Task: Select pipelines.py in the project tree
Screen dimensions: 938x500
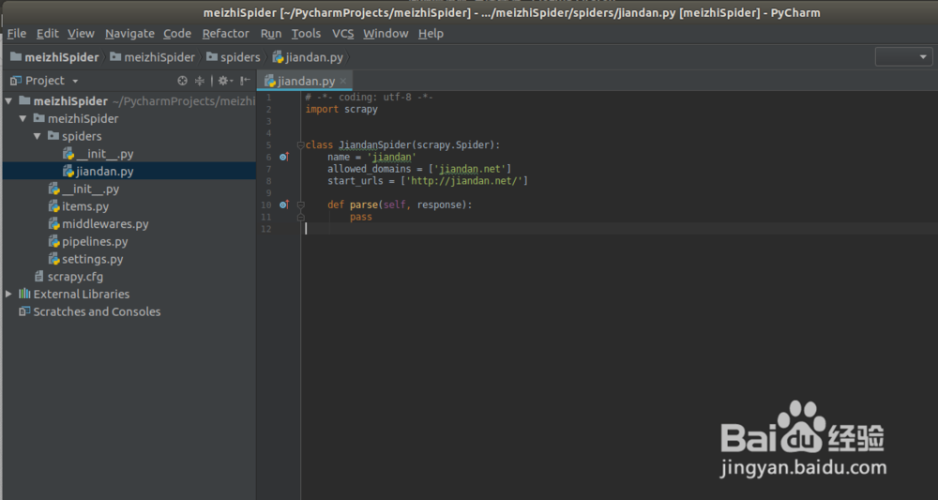Action: tap(95, 242)
